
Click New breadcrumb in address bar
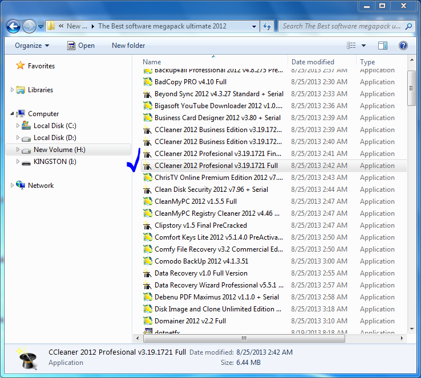pos(77,26)
